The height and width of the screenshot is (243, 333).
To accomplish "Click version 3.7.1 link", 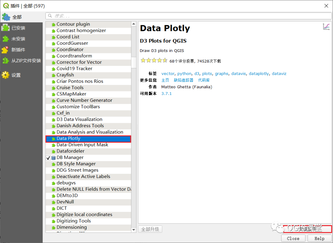I will (166, 94).
